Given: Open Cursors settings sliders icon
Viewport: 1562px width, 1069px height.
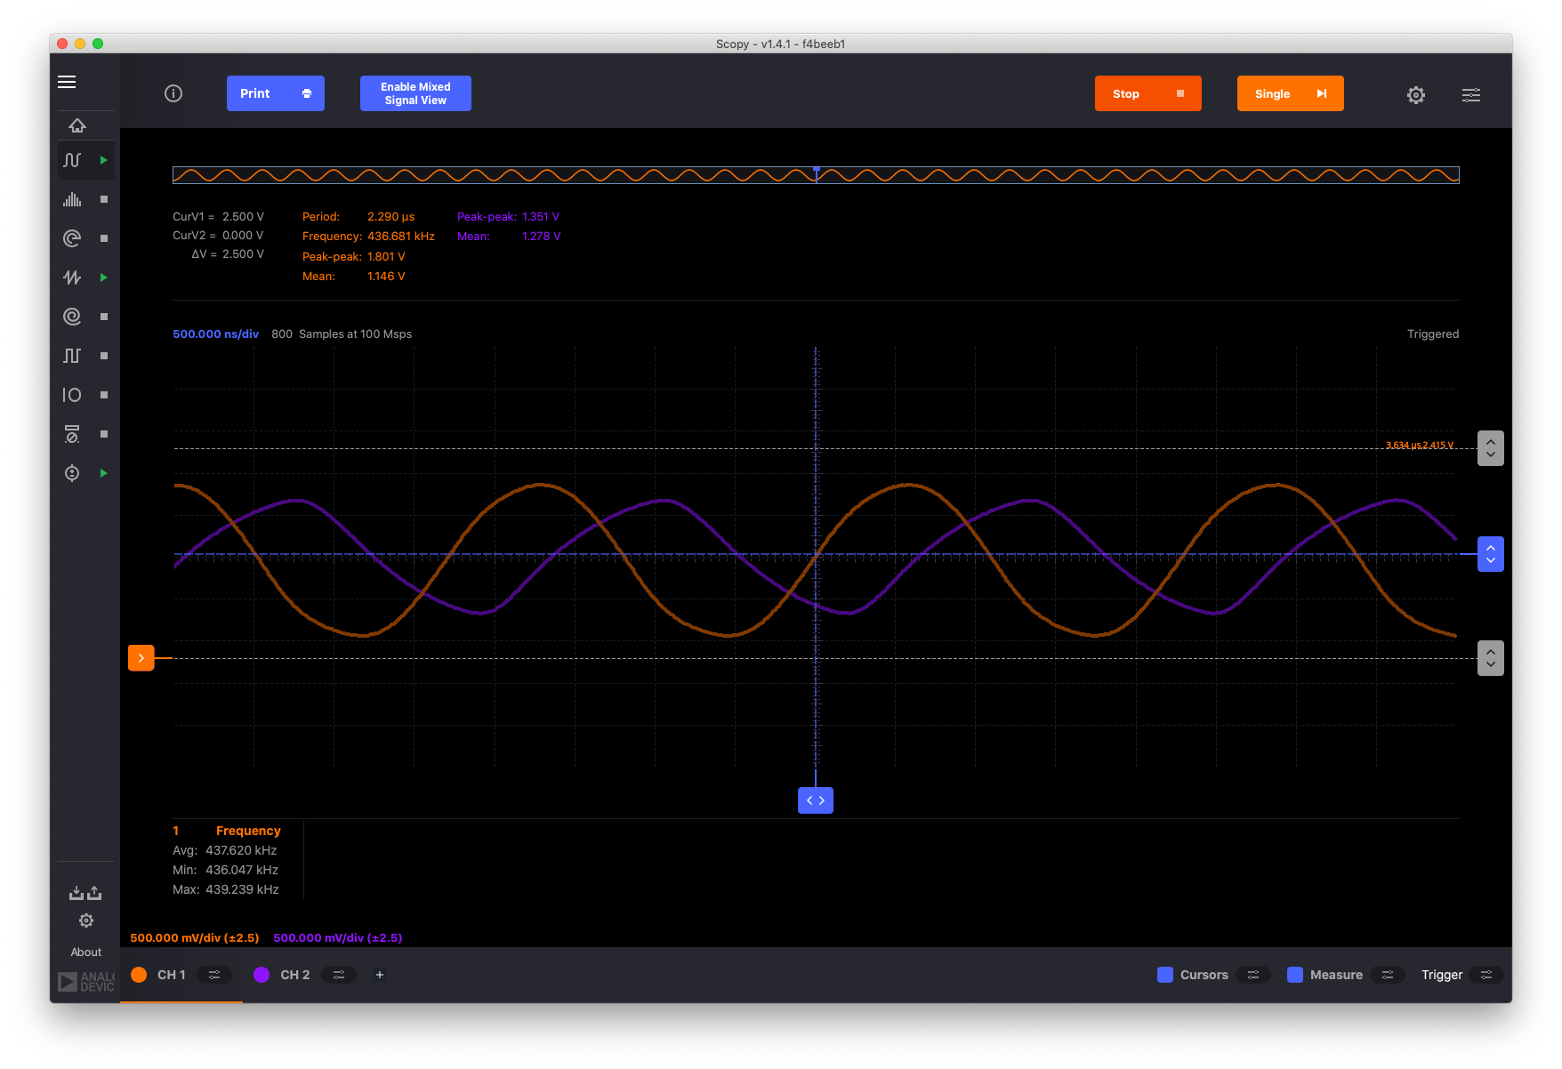Looking at the screenshot, I should coord(1253,975).
